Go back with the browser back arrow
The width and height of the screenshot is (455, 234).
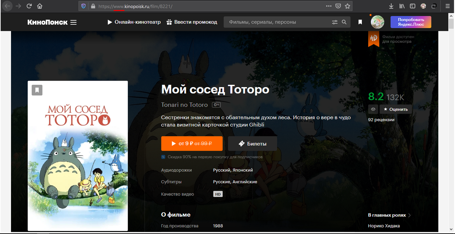click(7, 6)
